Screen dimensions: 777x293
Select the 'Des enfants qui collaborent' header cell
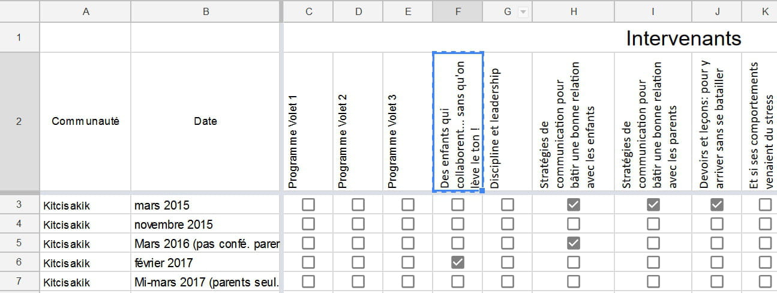coord(458,121)
